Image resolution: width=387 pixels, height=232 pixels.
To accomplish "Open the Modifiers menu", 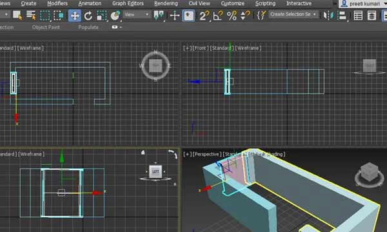I will pyautogui.click(x=57, y=3).
